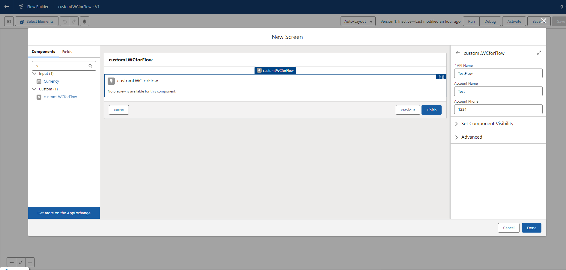Expand Set Component Visibility section
This screenshot has height=270, width=566.
click(x=498, y=123)
